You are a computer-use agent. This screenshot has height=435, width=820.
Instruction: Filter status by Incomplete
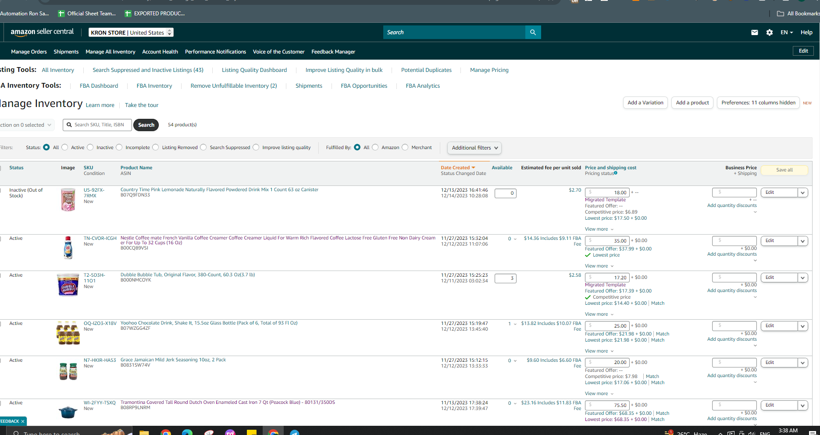[119, 147]
